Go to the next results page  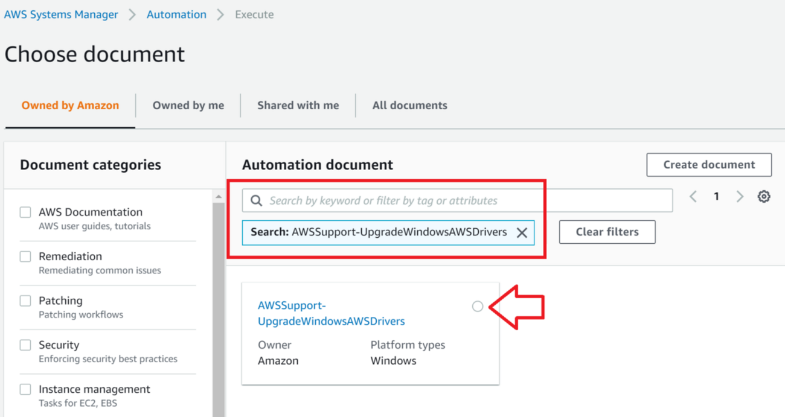click(x=740, y=197)
